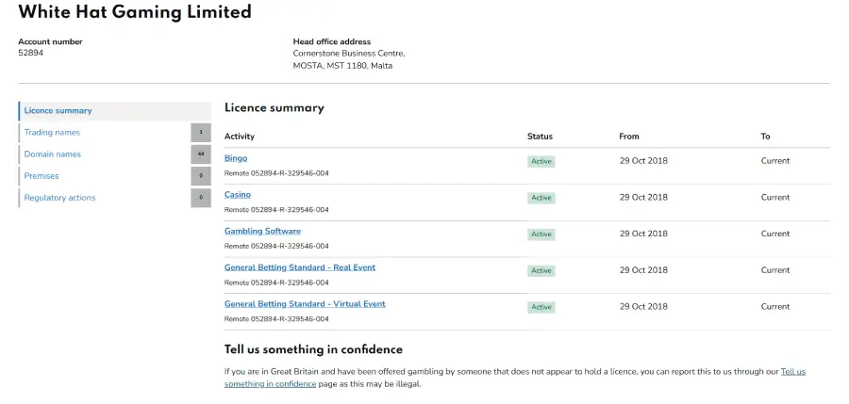Screen dimensions: 849x404
Task: Follow the Gambling Software activity link
Action: click(x=262, y=231)
